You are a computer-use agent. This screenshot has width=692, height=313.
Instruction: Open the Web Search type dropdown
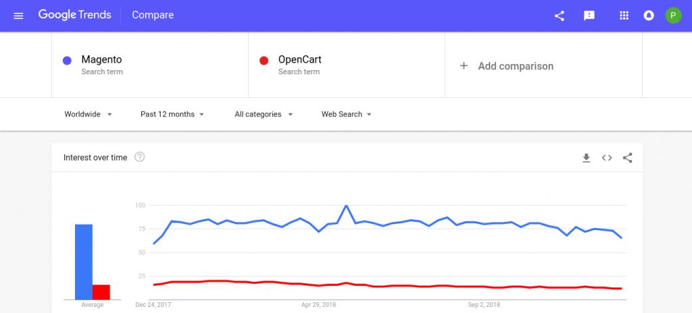[347, 114]
